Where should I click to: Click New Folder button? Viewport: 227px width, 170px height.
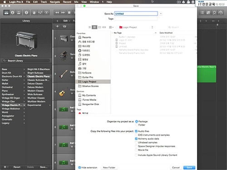(x=109, y=167)
